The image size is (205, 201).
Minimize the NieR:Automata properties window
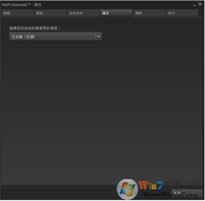tap(195, 5)
